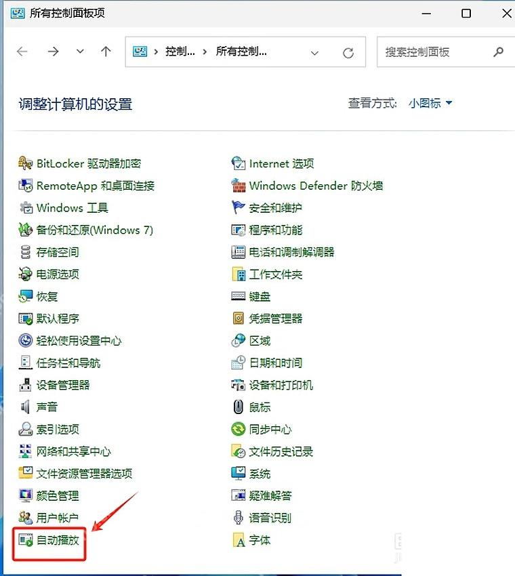Open the 语音识别 microphone icon
Viewport: 515px width, 576px height.
[x=238, y=518]
